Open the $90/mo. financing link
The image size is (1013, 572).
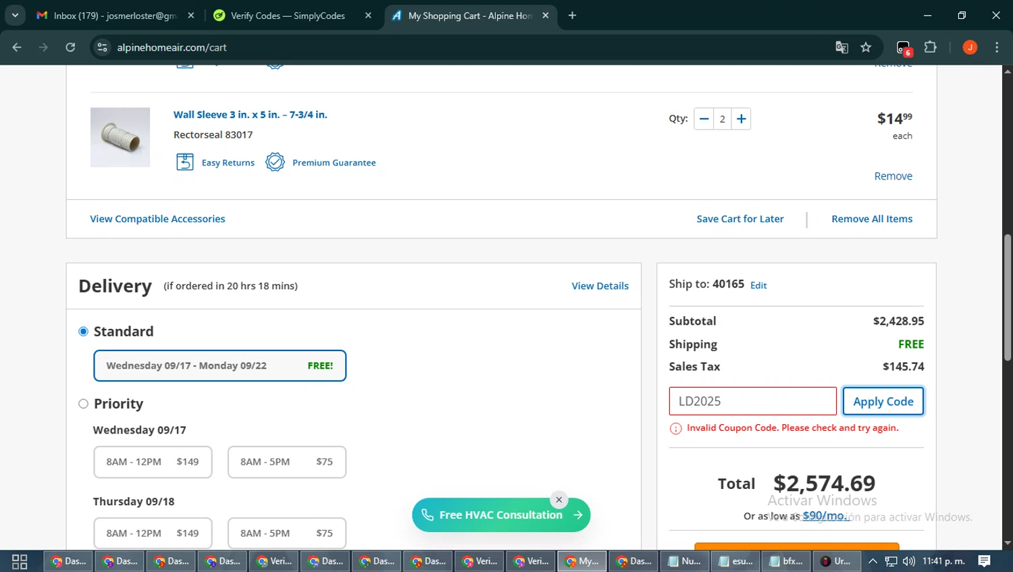[x=825, y=516]
